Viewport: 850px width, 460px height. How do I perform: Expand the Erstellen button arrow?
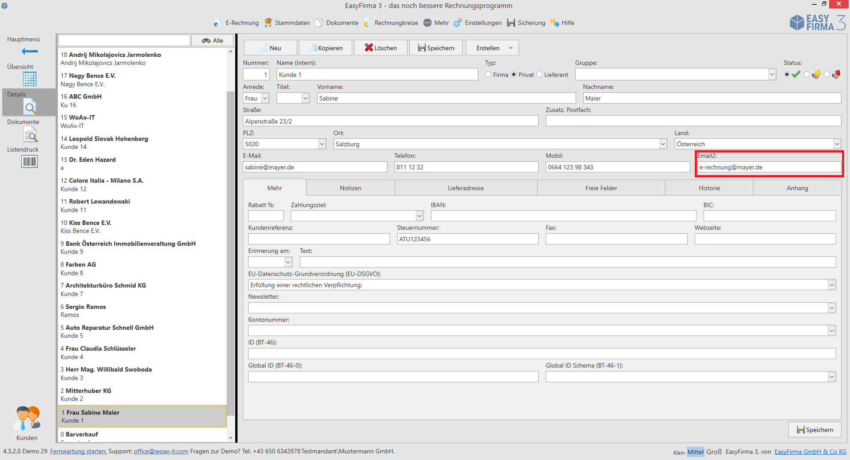pos(511,48)
